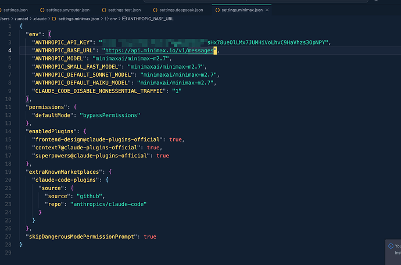Viewport: 401px width, 265px height.
Task: Click the "permissions" key
Action: pyautogui.click(x=46, y=107)
